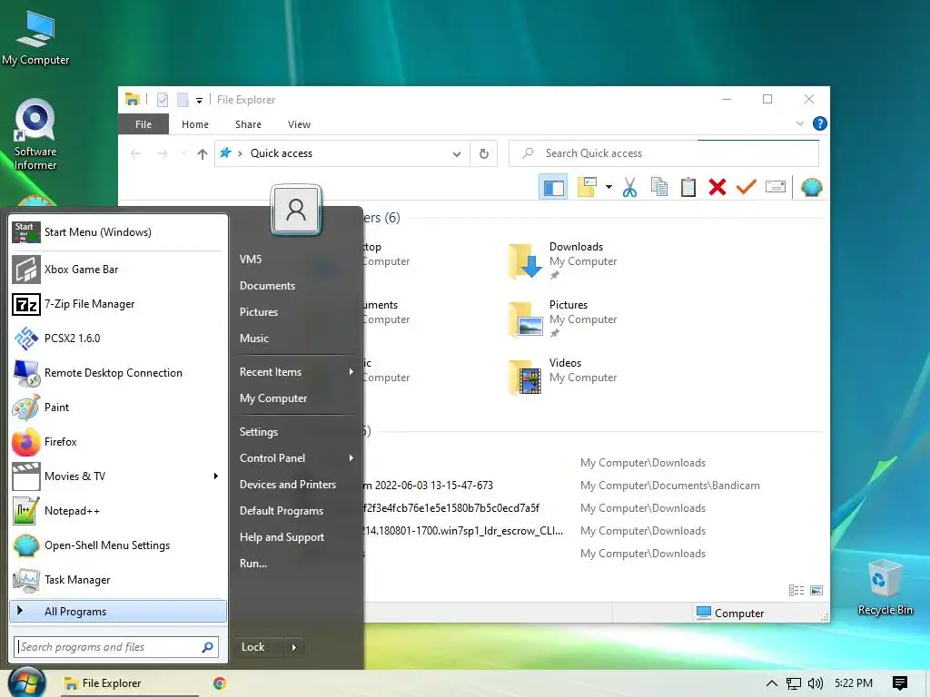
Task: Open Music from start menu
Action: [297, 339]
